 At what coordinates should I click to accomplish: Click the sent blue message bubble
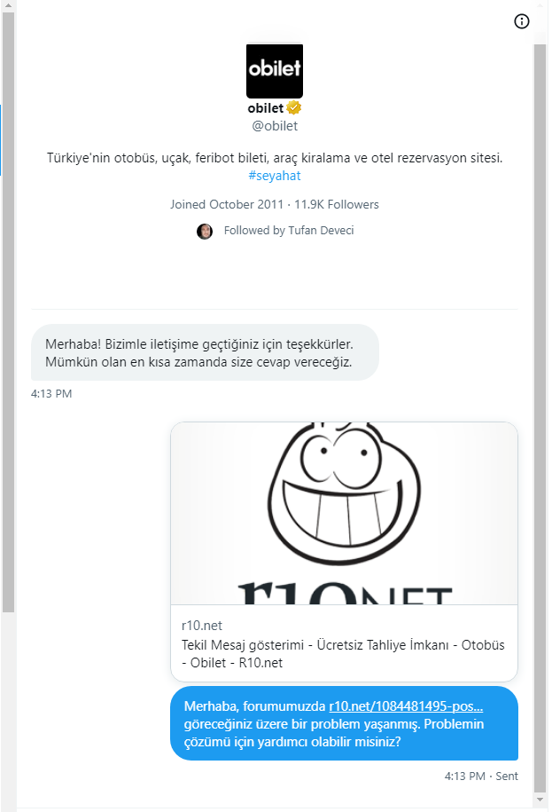tap(344, 723)
